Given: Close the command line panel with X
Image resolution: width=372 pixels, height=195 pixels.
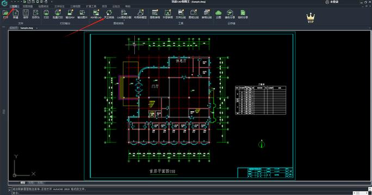Looking at the screenshot, I should point(10,190).
